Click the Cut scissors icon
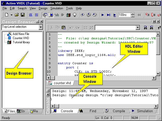Image resolution: width=162 pixels, height=121 pixels. 52,27
